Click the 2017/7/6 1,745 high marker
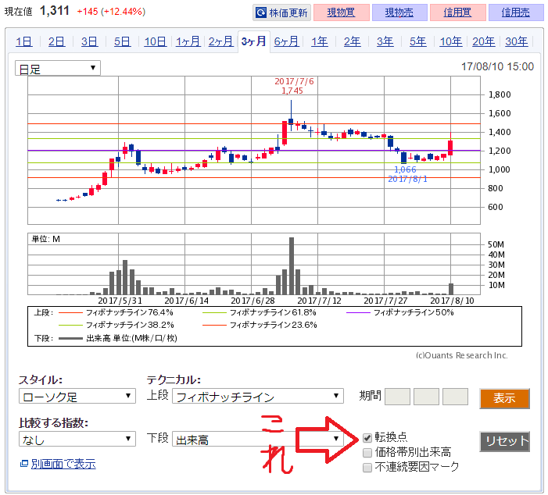The image size is (548, 495). point(294,86)
